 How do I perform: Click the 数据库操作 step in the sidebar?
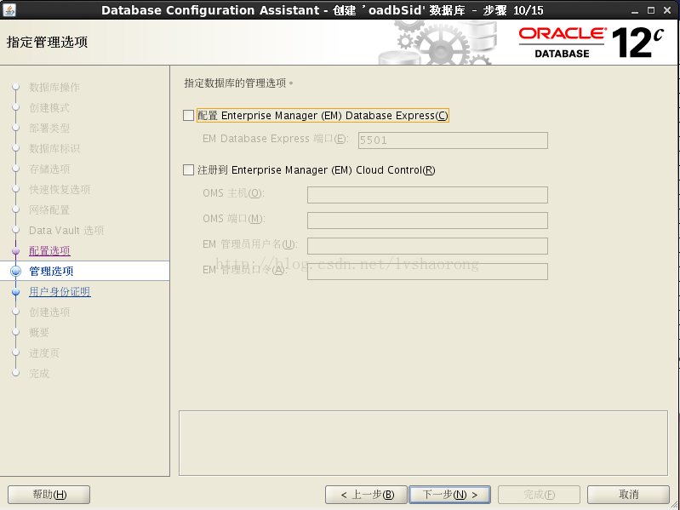point(54,87)
